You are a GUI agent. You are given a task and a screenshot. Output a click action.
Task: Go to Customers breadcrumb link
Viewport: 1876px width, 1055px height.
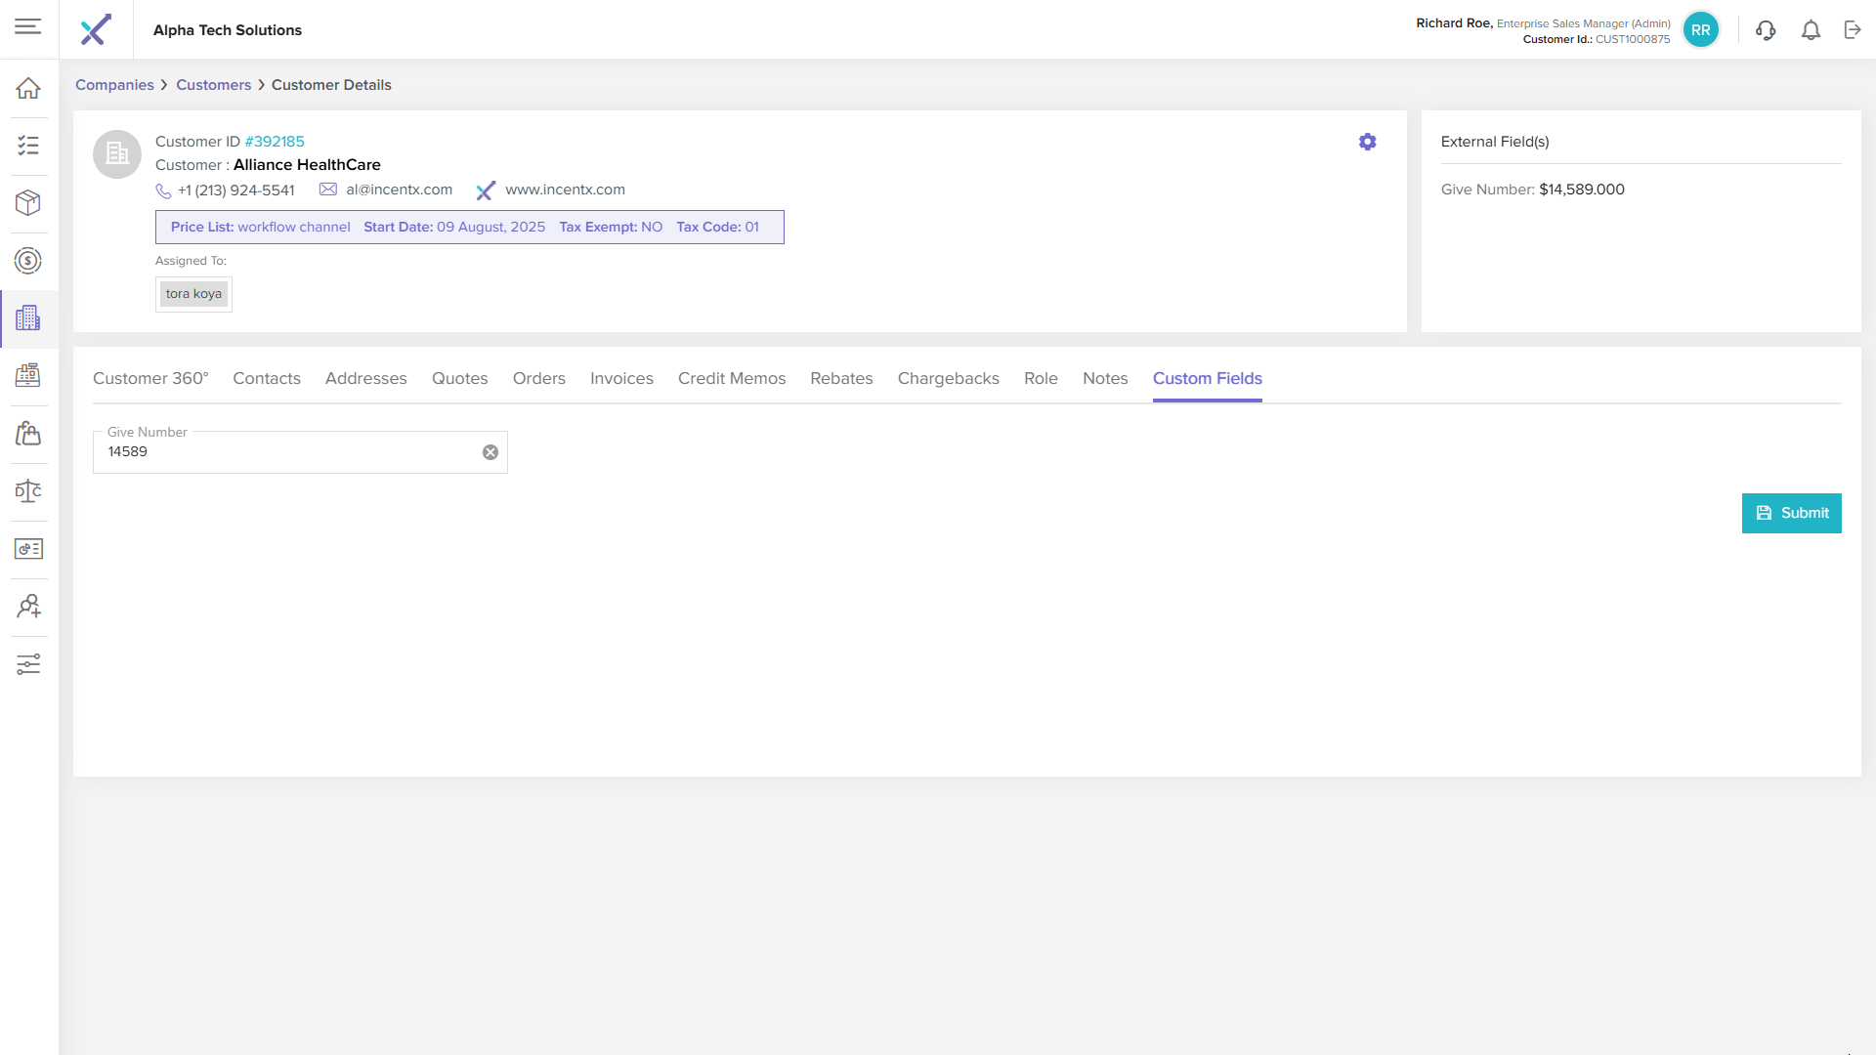(213, 85)
